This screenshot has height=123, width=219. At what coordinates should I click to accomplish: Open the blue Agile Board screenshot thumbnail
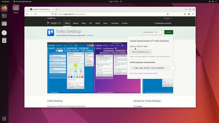click(70, 68)
